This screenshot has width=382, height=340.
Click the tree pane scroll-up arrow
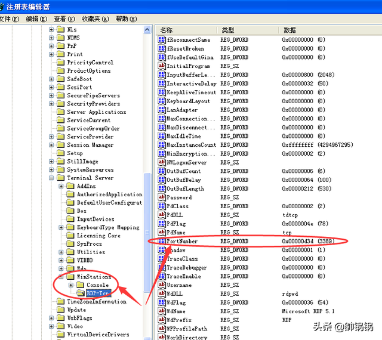(147, 30)
